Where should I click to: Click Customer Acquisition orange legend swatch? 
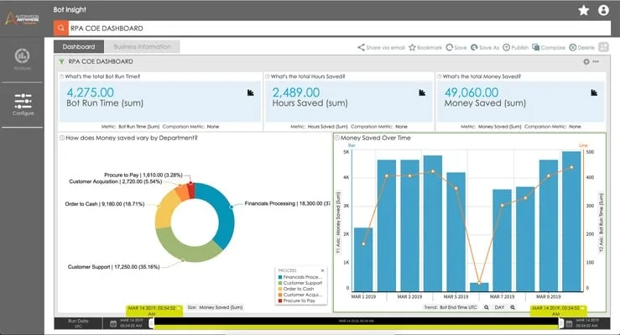[x=280, y=295]
